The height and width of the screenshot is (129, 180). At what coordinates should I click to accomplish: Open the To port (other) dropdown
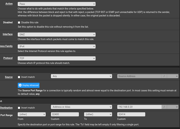pyautogui.click(x=98, y=114)
